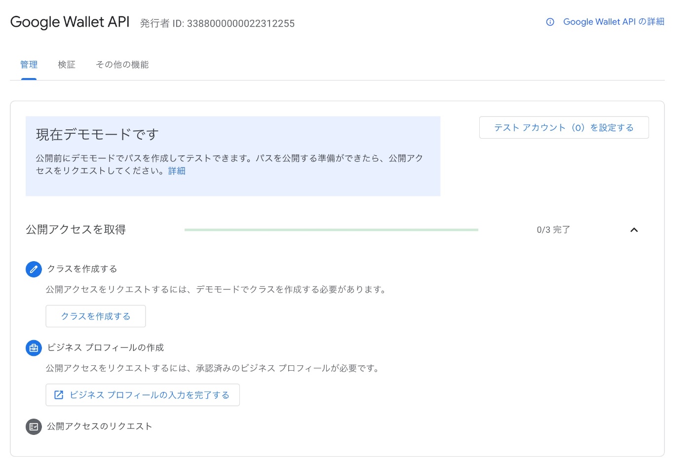Image resolution: width=691 pixels, height=468 pixels.
Task: Switch to the 管理 tab
Action: click(x=29, y=65)
